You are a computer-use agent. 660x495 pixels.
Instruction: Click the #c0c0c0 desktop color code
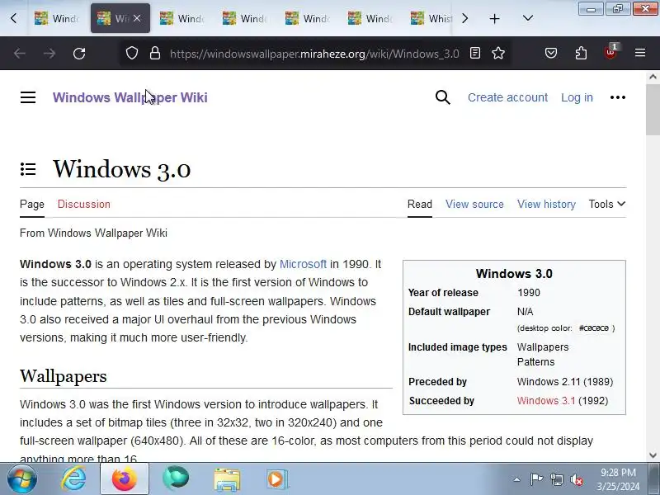pos(594,328)
